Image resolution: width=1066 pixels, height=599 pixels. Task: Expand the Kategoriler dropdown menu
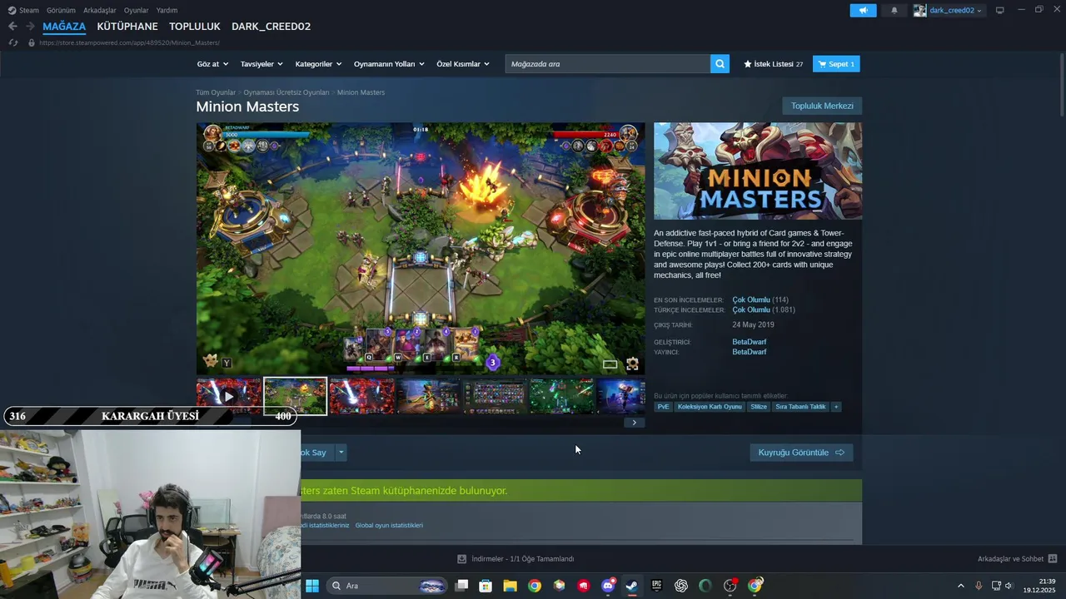(318, 64)
